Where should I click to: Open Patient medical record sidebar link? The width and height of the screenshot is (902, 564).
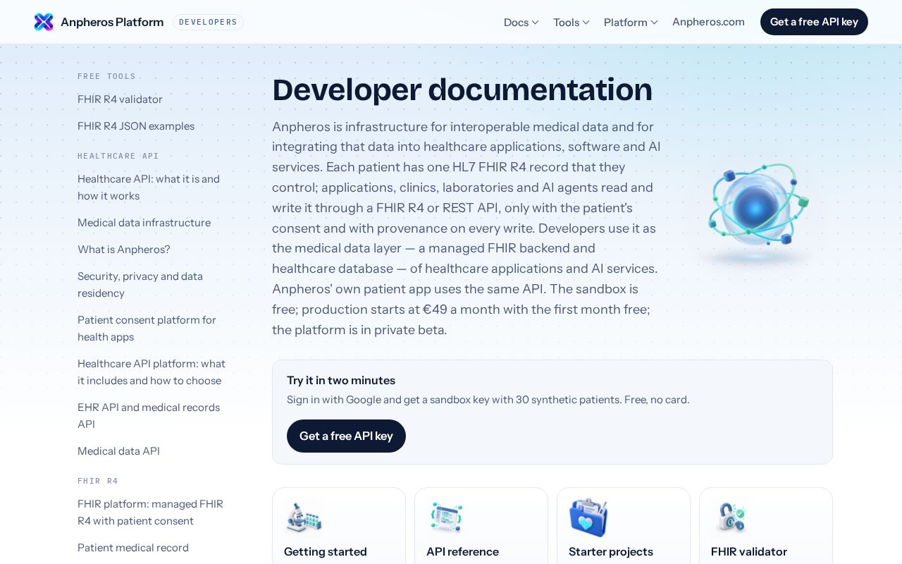click(133, 548)
